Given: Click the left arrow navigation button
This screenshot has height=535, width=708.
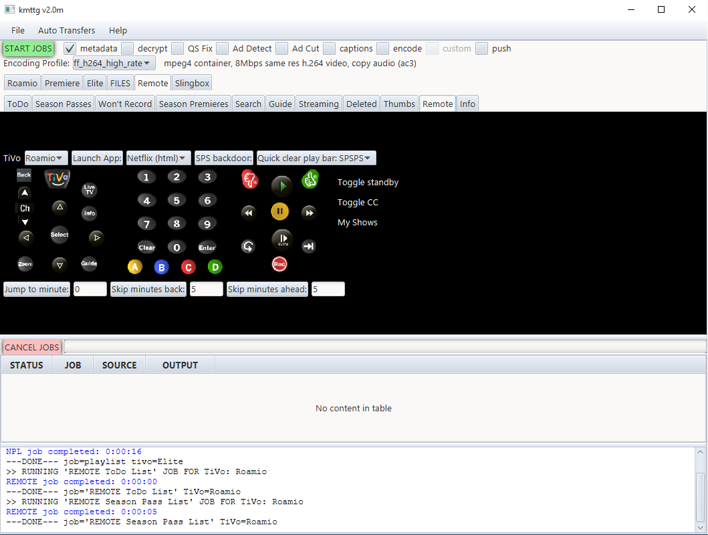Looking at the screenshot, I should point(25,237).
